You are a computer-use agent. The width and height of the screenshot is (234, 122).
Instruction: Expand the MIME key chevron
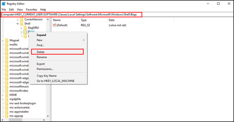tap(3, 95)
